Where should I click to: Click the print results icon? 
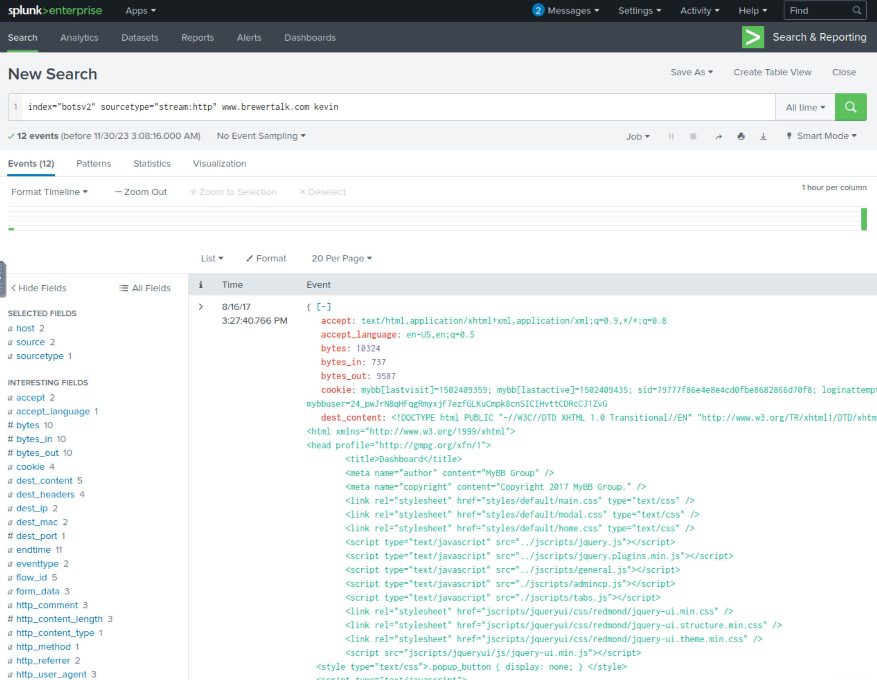click(x=741, y=136)
